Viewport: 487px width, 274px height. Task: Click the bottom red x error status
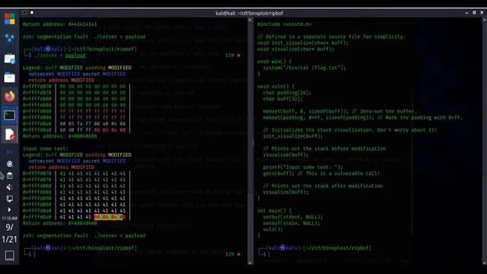click(x=238, y=254)
